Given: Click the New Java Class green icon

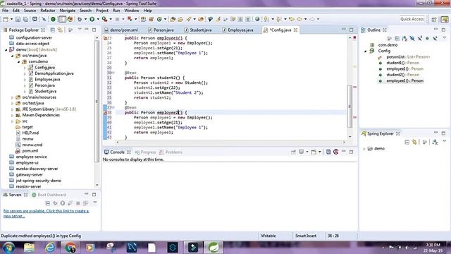Looking at the screenshot, I should (159, 19).
